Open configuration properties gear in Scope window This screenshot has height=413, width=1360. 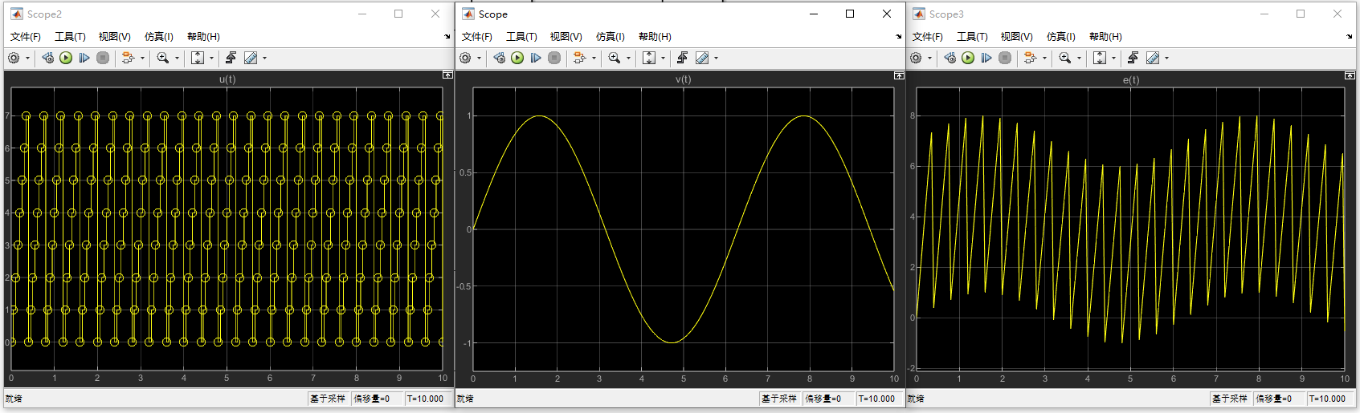point(465,58)
